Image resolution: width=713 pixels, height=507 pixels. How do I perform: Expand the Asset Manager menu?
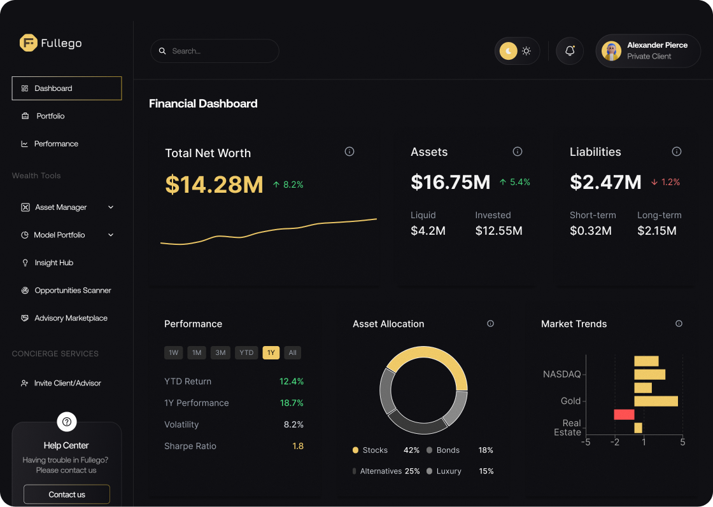point(66,207)
